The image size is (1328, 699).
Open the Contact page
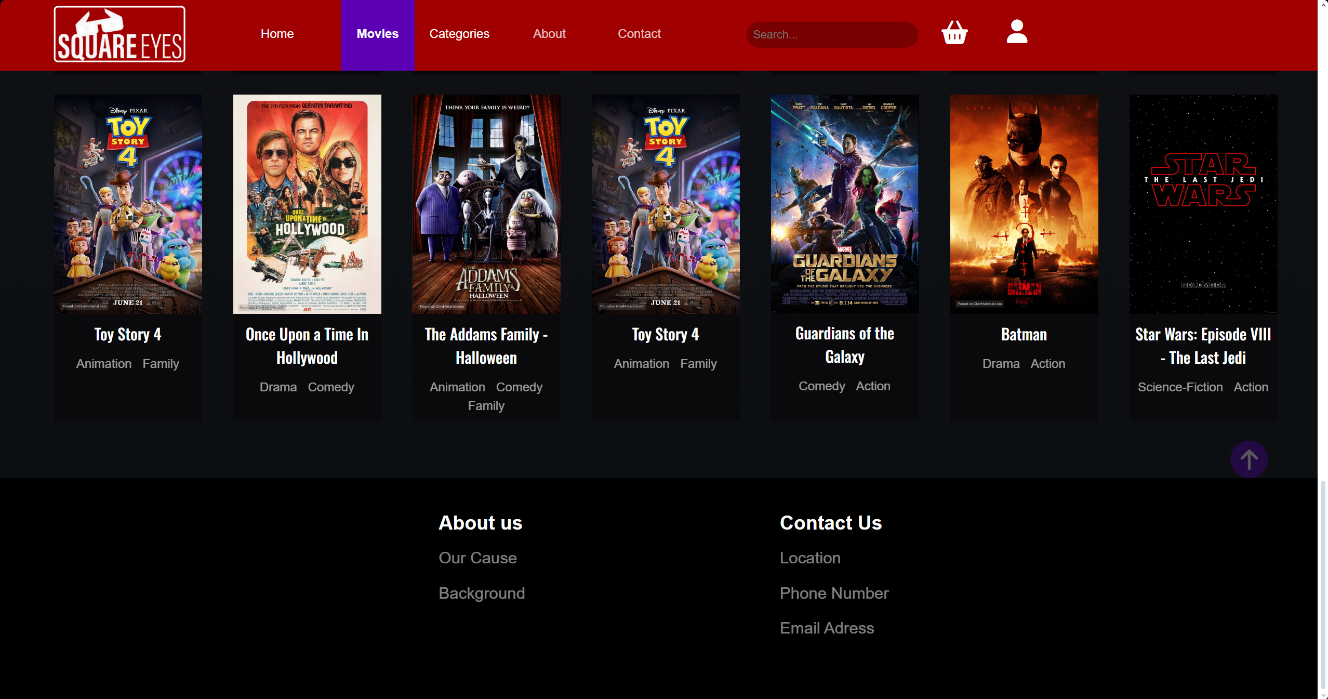pos(639,33)
